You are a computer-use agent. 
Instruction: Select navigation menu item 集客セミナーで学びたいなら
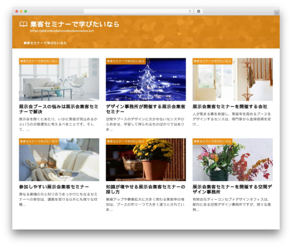45,43
